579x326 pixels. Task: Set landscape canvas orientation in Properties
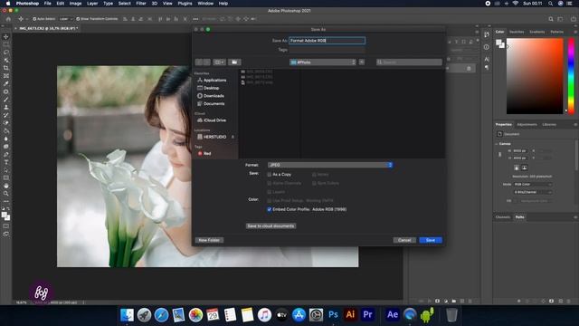[524, 168]
